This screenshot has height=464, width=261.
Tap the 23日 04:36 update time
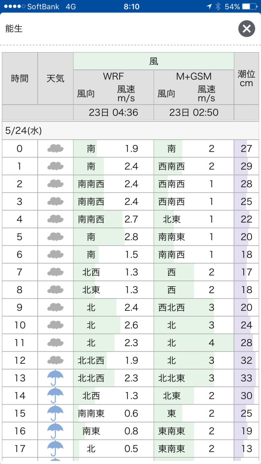click(x=113, y=112)
